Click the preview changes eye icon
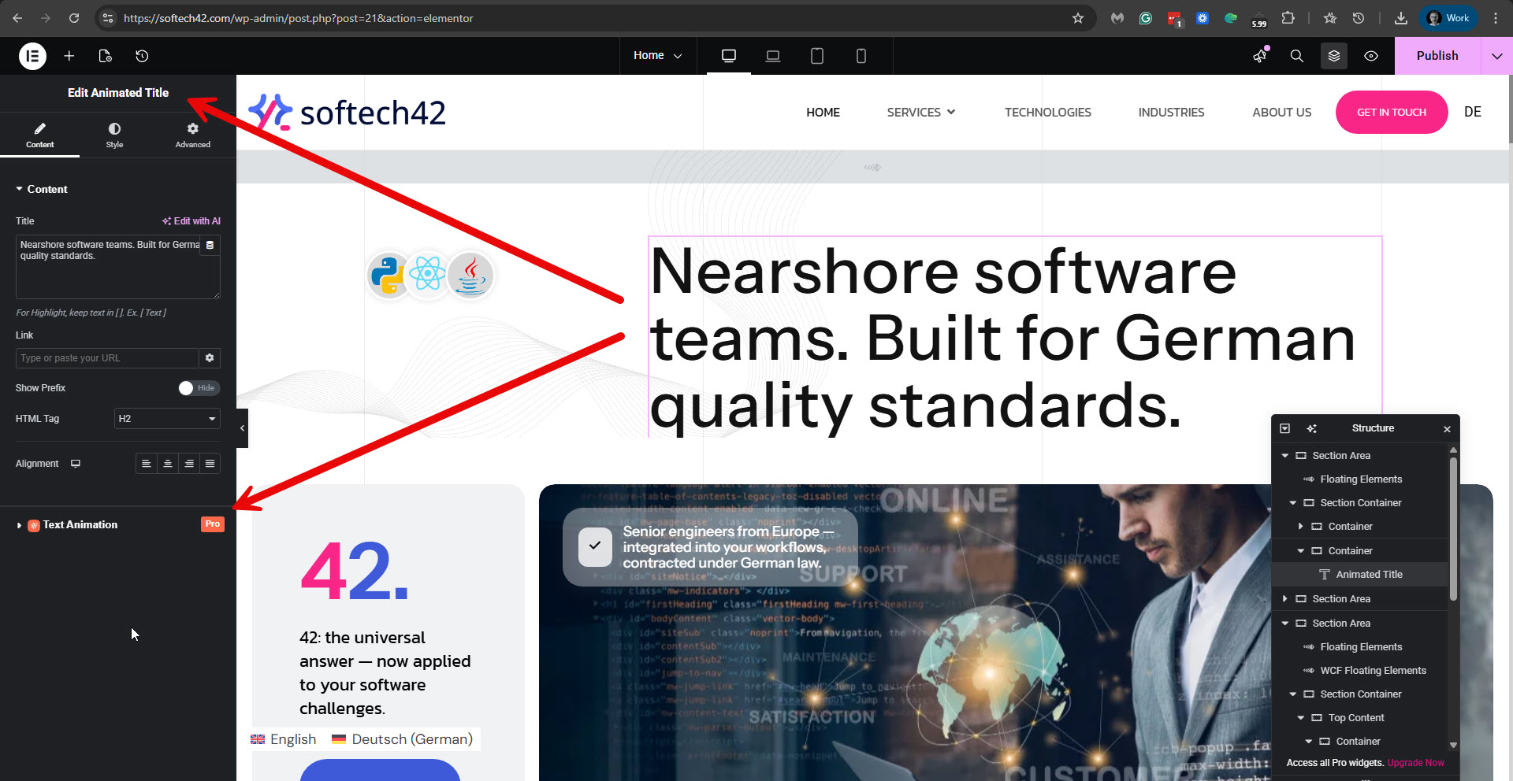The image size is (1513, 781). [x=1371, y=56]
